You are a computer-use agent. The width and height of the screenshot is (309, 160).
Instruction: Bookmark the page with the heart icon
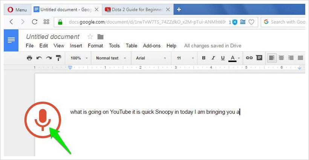[x=251, y=22]
